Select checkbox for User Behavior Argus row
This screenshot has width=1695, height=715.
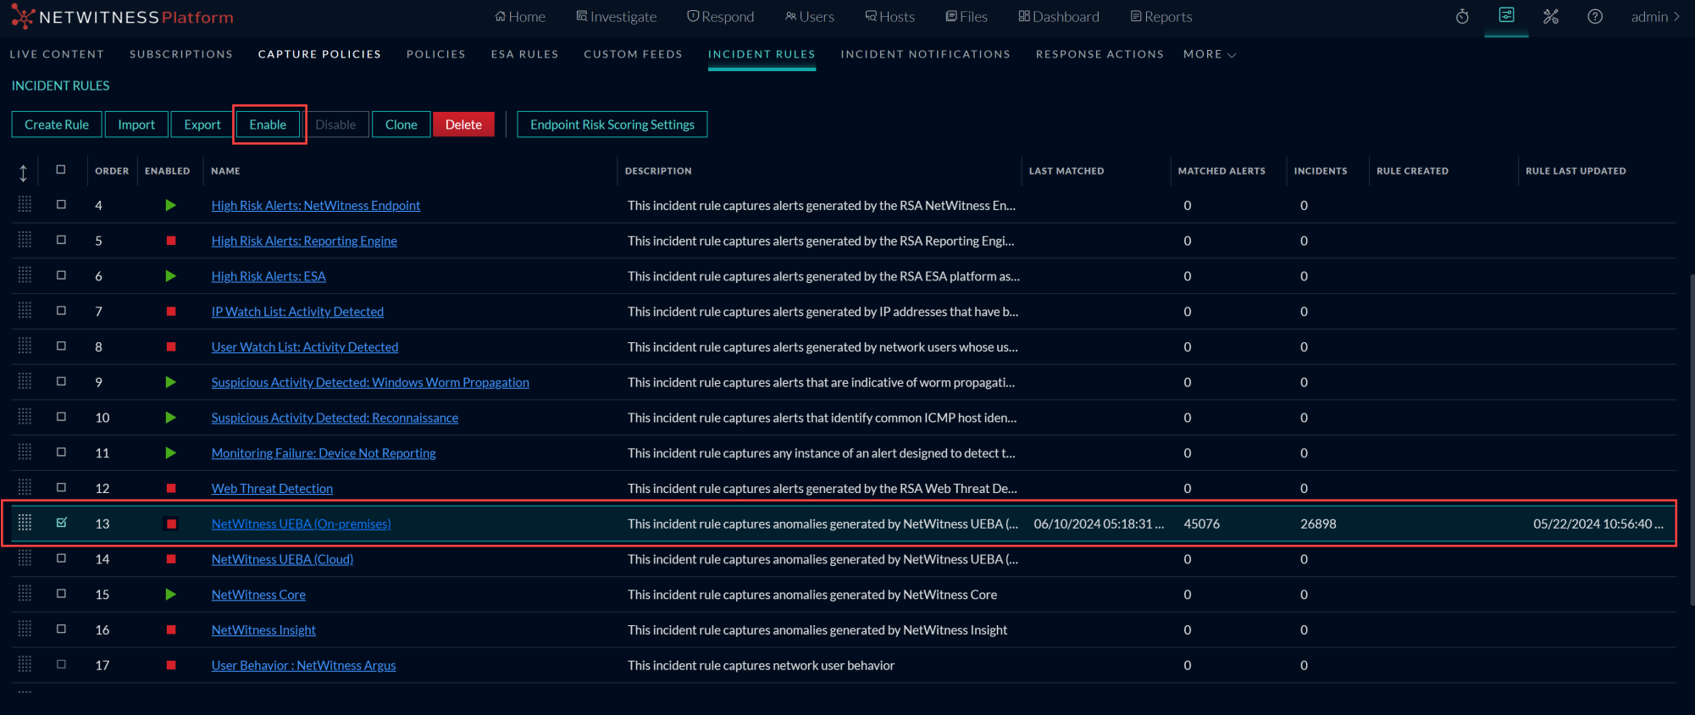click(x=61, y=664)
